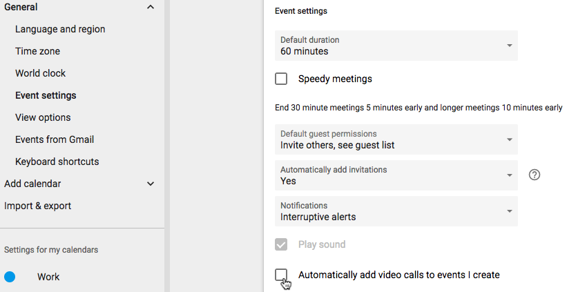Open Events from Gmail settings
The image size is (567, 292).
tap(55, 139)
